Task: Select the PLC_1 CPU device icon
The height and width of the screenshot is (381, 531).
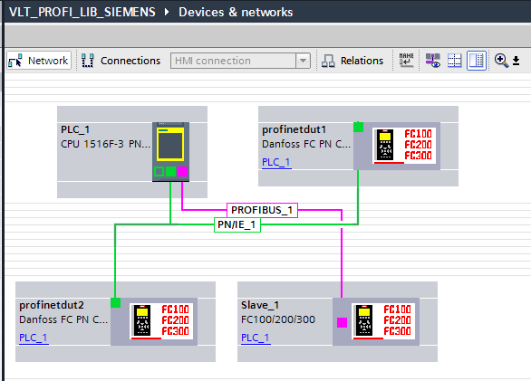Action: tap(170, 152)
